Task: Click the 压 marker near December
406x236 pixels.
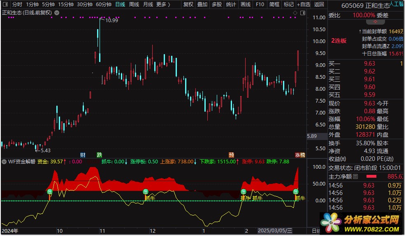Action: (146, 192)
